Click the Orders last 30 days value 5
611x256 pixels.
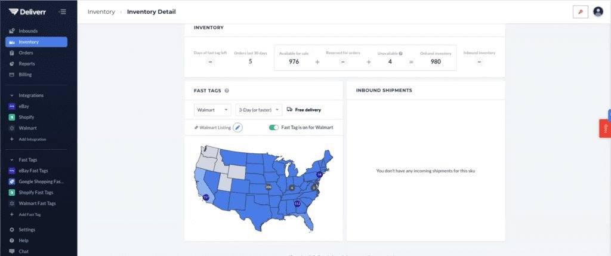[251, 61]
